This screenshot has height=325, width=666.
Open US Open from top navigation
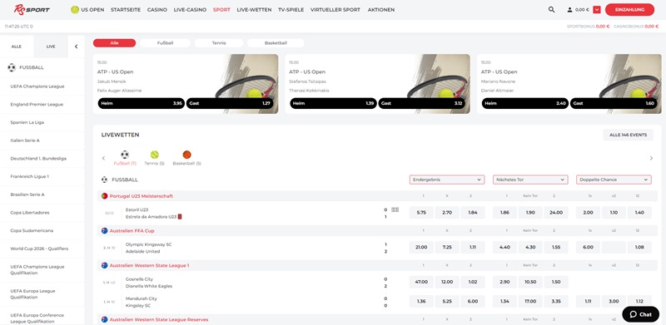pyautogui.click(x=92, y=9)
